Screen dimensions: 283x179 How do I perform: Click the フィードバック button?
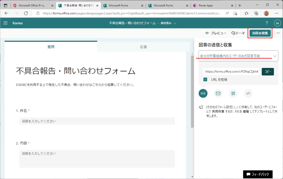[x=258, y=174]
